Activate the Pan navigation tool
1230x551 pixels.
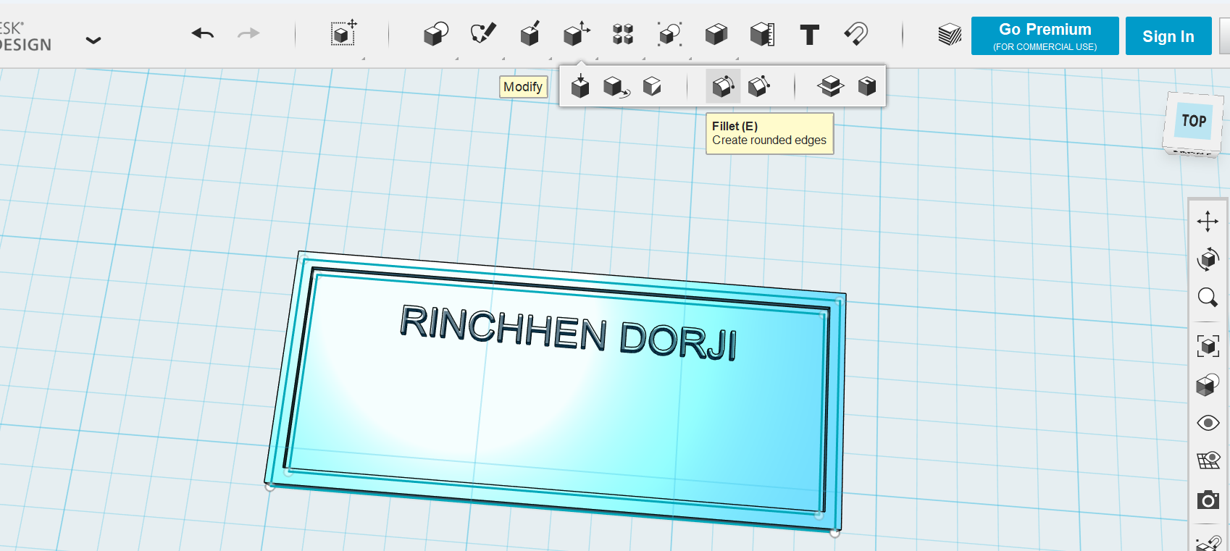click(x=1208, y=222)
